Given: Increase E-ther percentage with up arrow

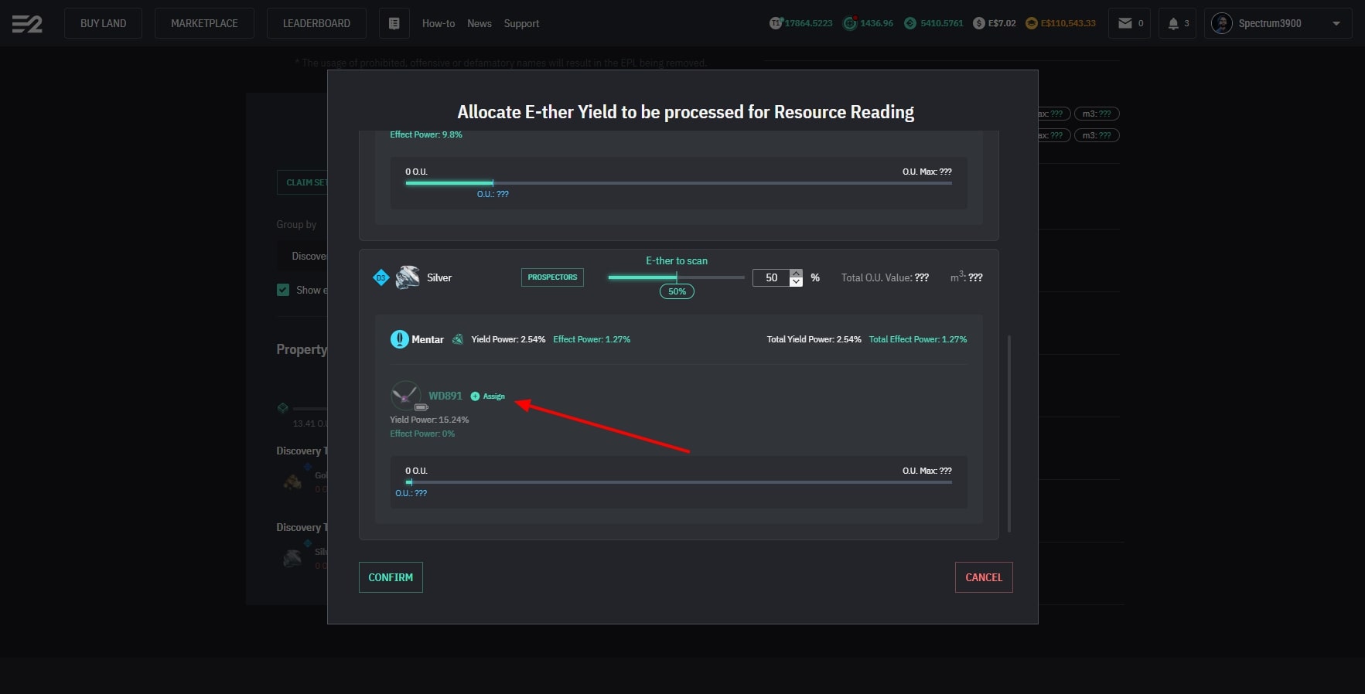Looking at the screenshot, I should click(x=796, y=273).
